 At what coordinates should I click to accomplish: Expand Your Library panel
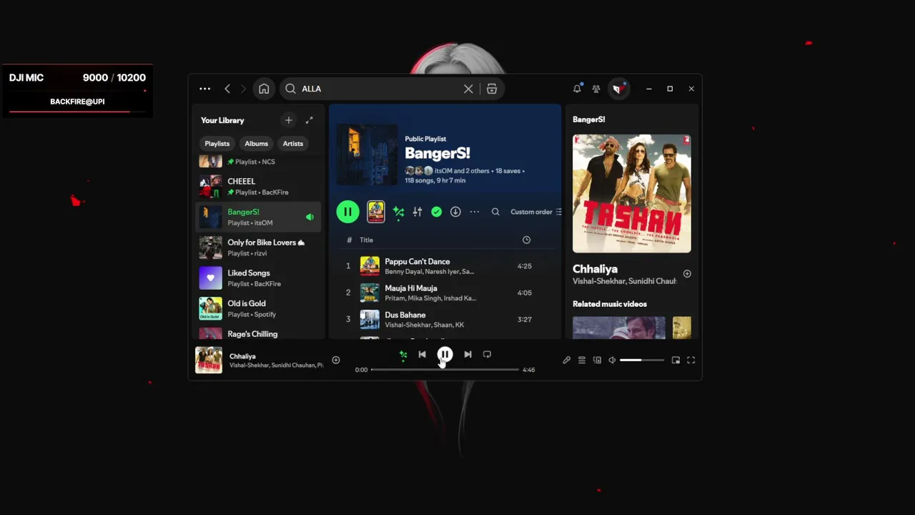point(309,120)
